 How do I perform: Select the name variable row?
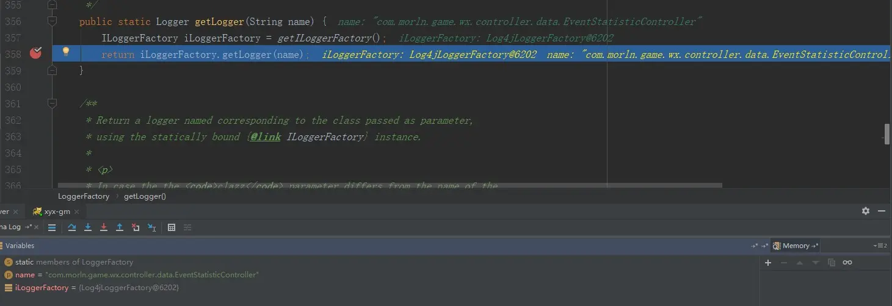(x=379, y=275)
